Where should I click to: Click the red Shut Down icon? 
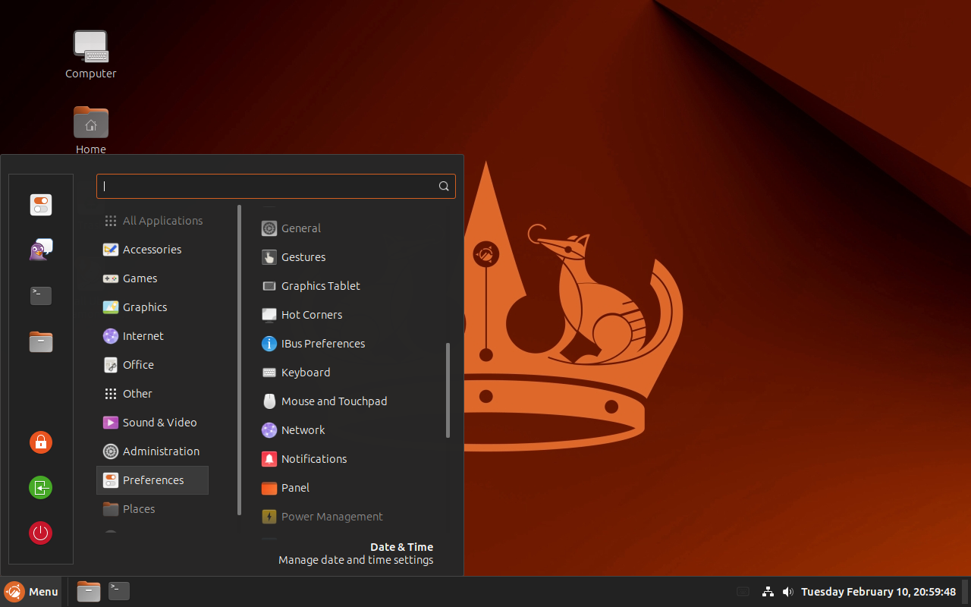pos(41,533)
